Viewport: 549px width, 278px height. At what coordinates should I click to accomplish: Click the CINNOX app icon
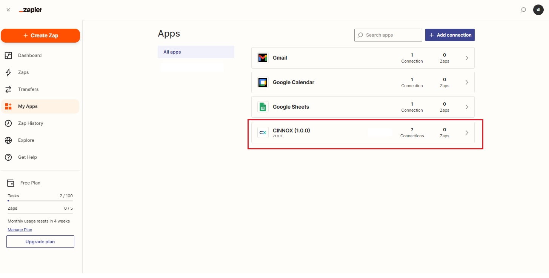tap(263, 132)
